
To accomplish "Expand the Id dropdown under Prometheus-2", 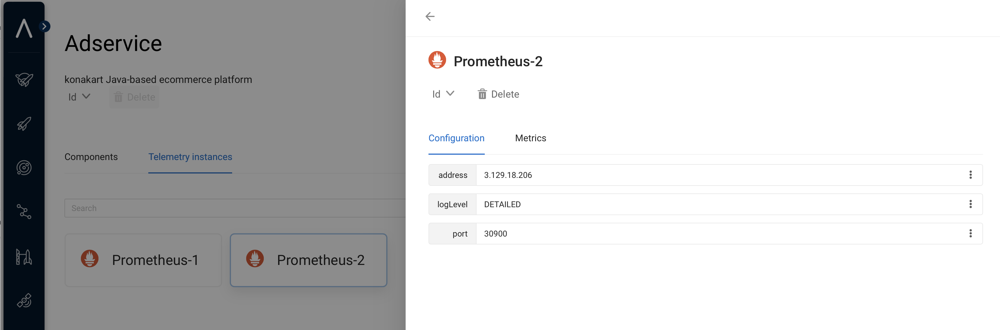I will click(x=443, y=94).
